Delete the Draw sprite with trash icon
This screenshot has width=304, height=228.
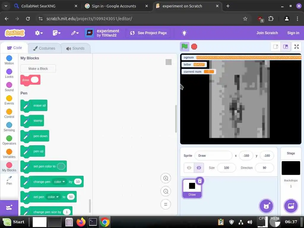tap(199, 181)
